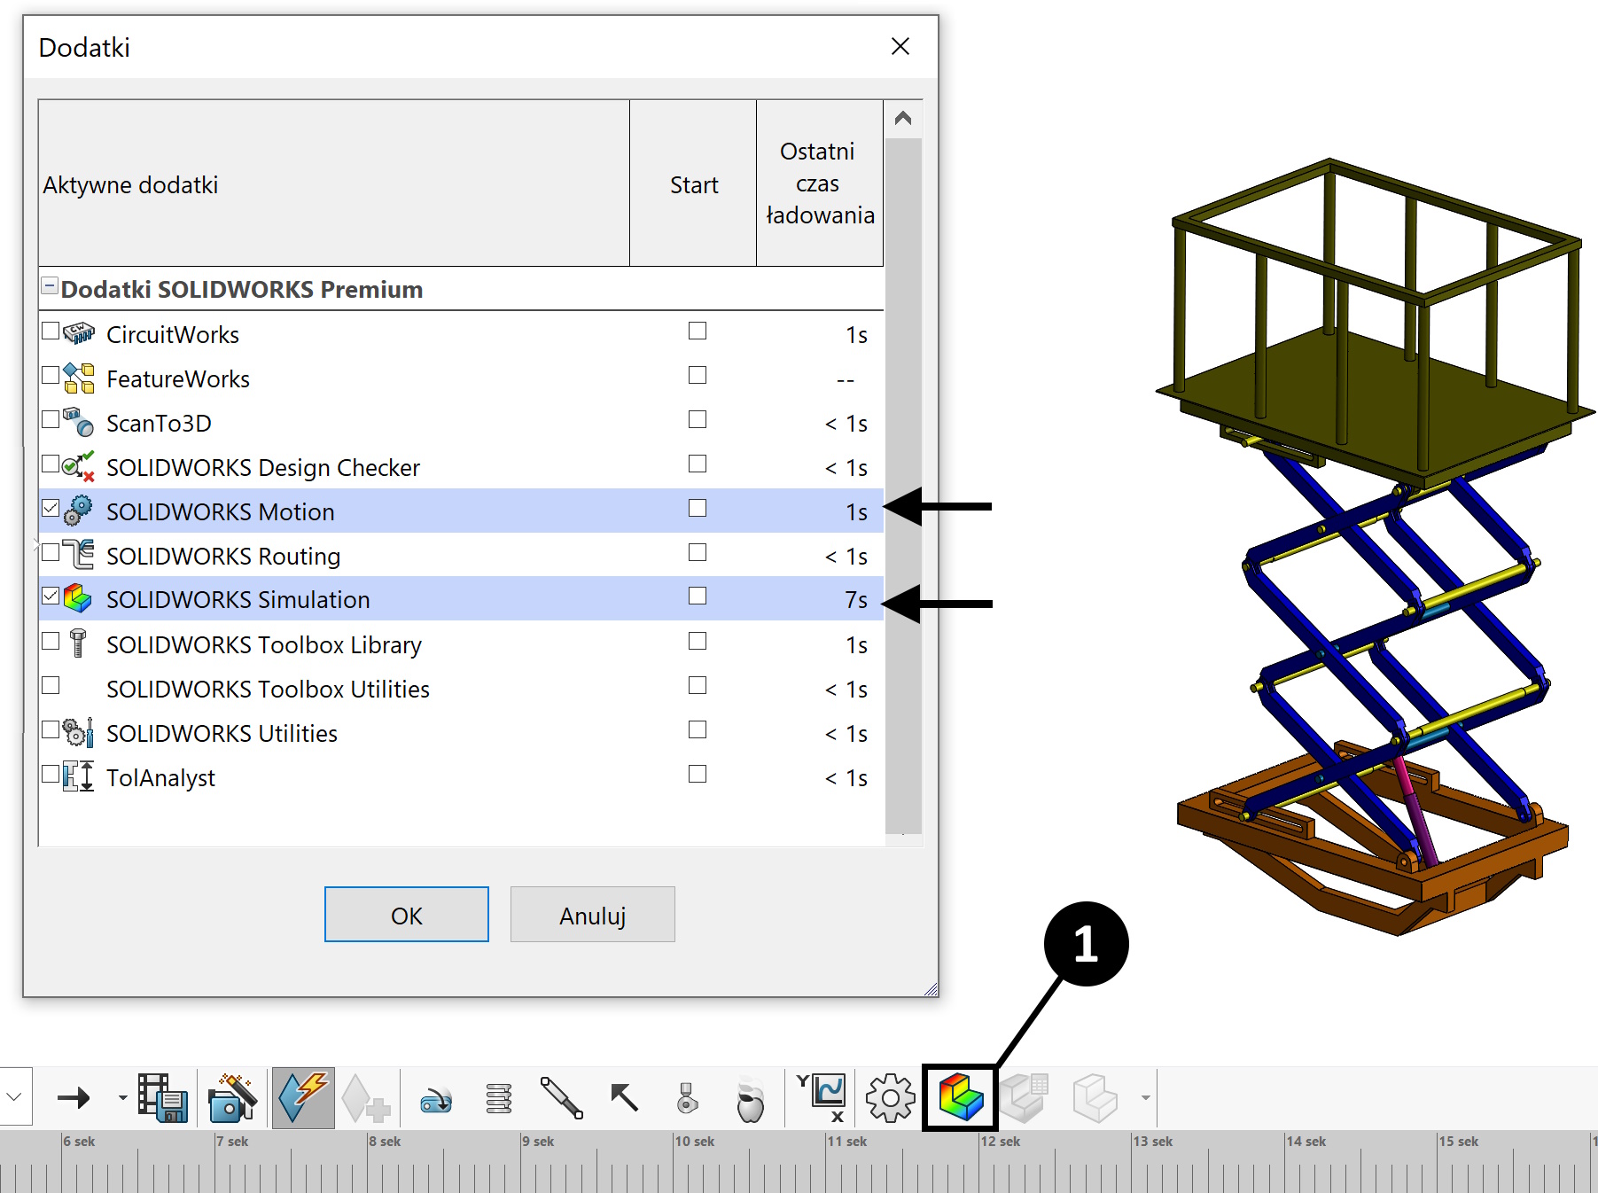Click the greyed stress plot icon
The width and height of the screenshot is (1598, 1193).
coord(1025,1097)
